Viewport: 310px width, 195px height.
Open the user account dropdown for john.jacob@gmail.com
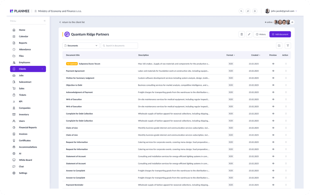281,11
